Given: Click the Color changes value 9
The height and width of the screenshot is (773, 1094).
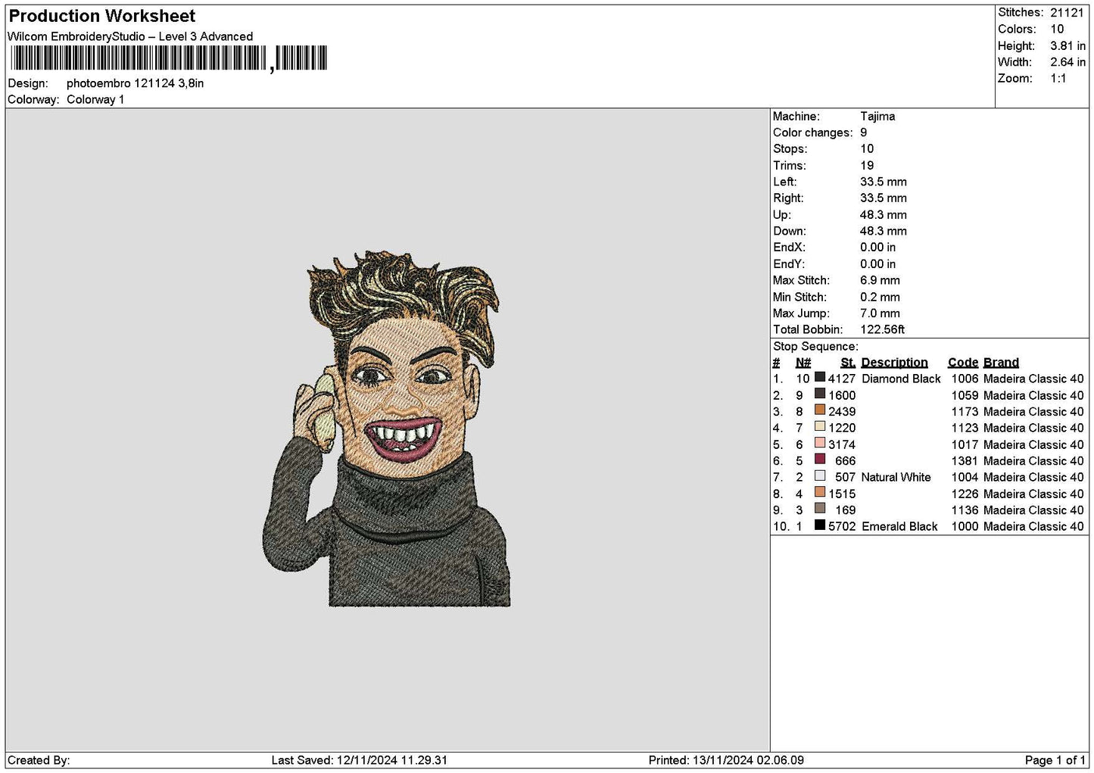Looking at the screenshot, I should click(863, 132).
